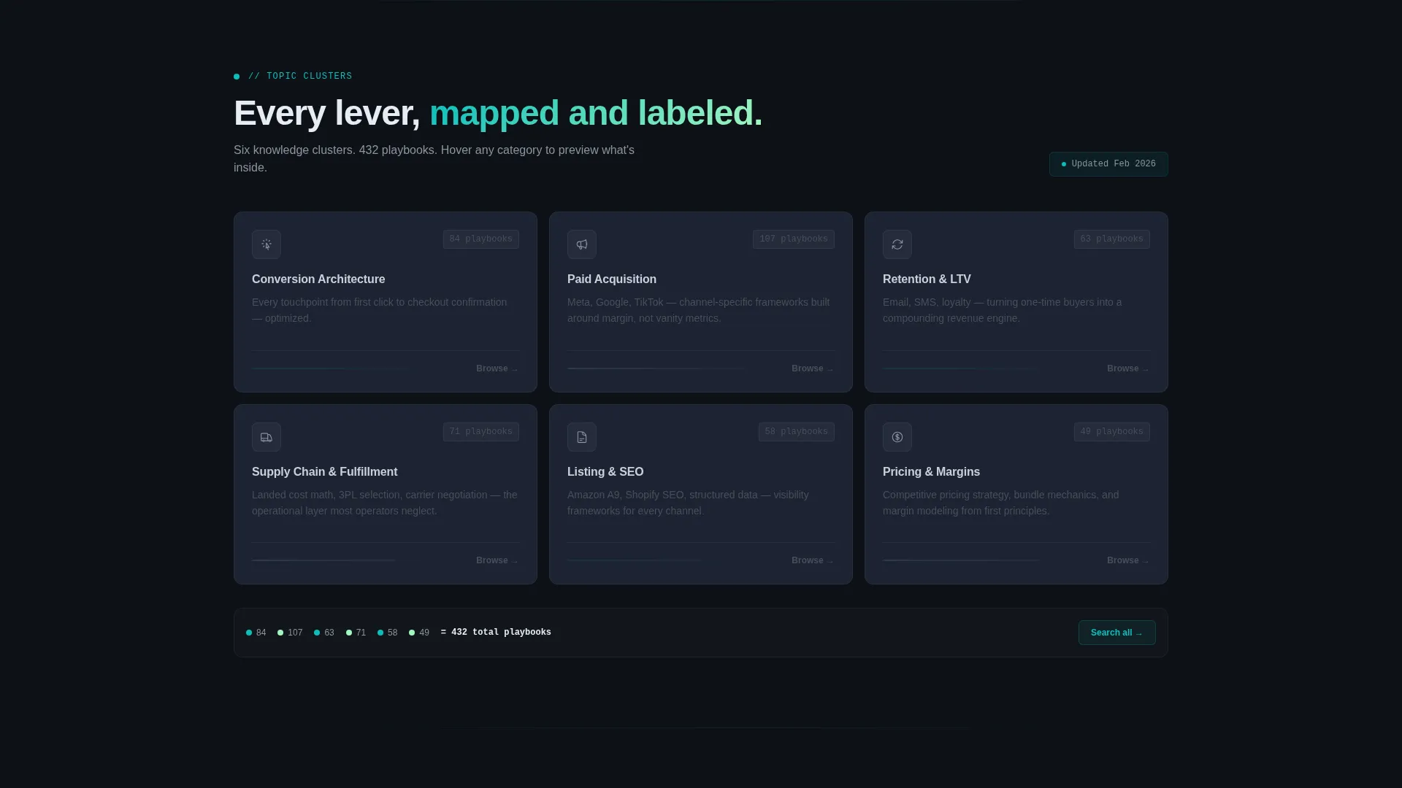Click the dot in Updated Feb 2026 badge

1064,164
